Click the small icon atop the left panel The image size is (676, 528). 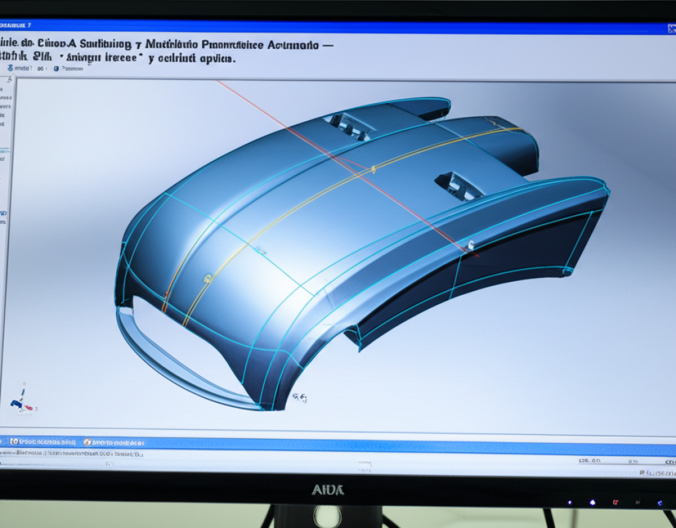tap(8, 80)
